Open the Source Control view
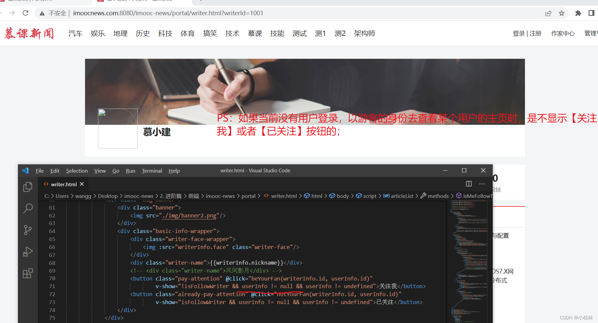Screen dimensions: 598x323 coord(28,230)
